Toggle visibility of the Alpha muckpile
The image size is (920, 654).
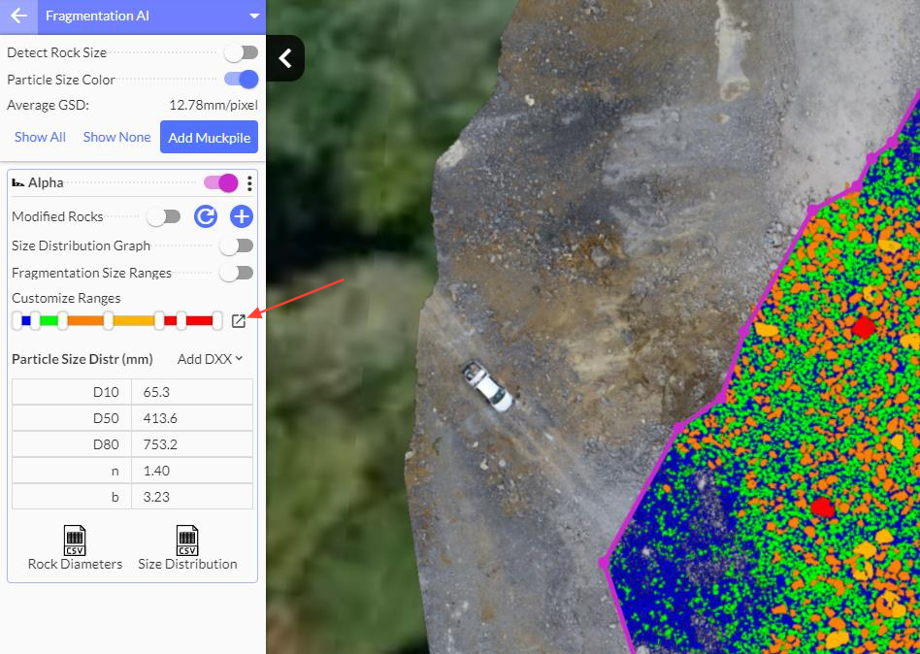(x=220, y=182)
